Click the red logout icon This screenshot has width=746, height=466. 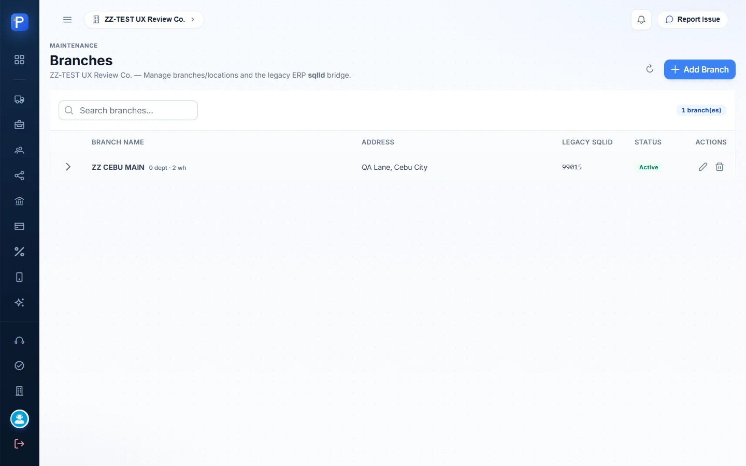19,444
